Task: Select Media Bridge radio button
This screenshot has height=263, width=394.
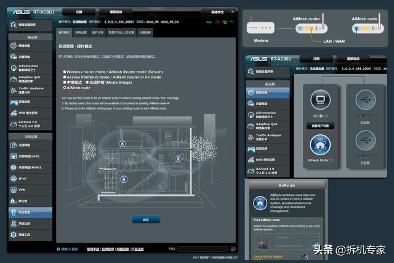Action: [87, 83]
